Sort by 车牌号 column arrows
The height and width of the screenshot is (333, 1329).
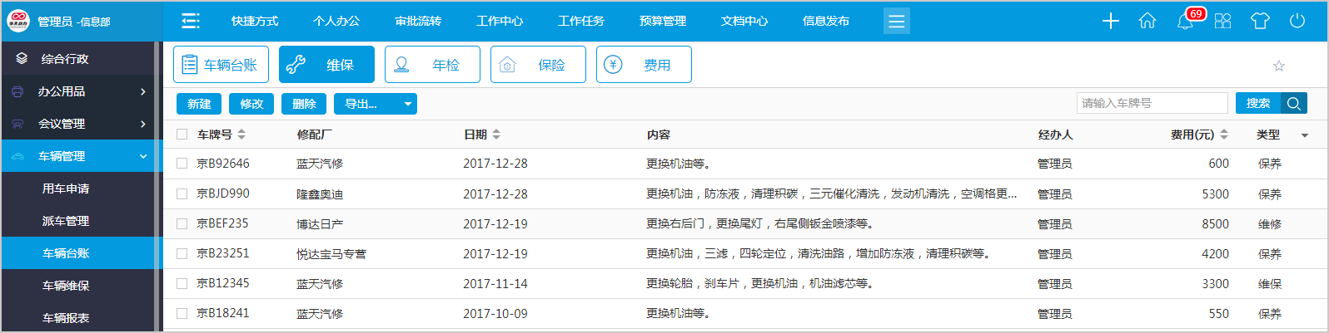tap(241, 134)
